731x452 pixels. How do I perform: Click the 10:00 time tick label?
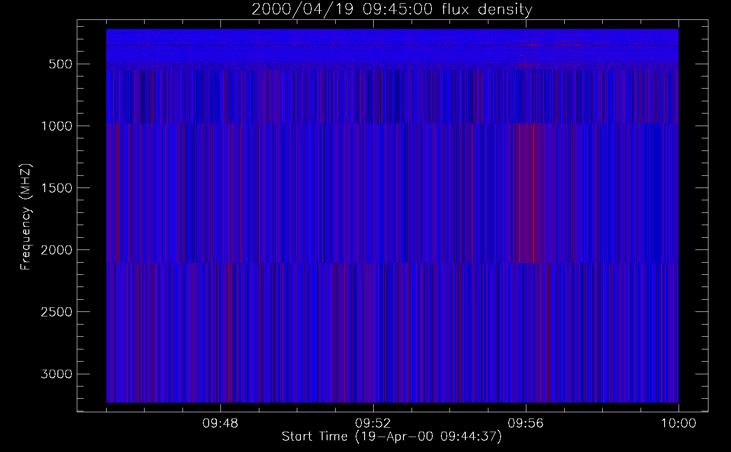tap(678, 424)
